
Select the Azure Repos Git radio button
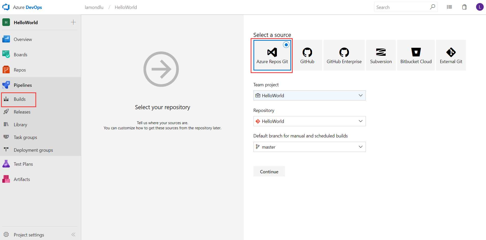pyautogui.click(x=286, y=45)
